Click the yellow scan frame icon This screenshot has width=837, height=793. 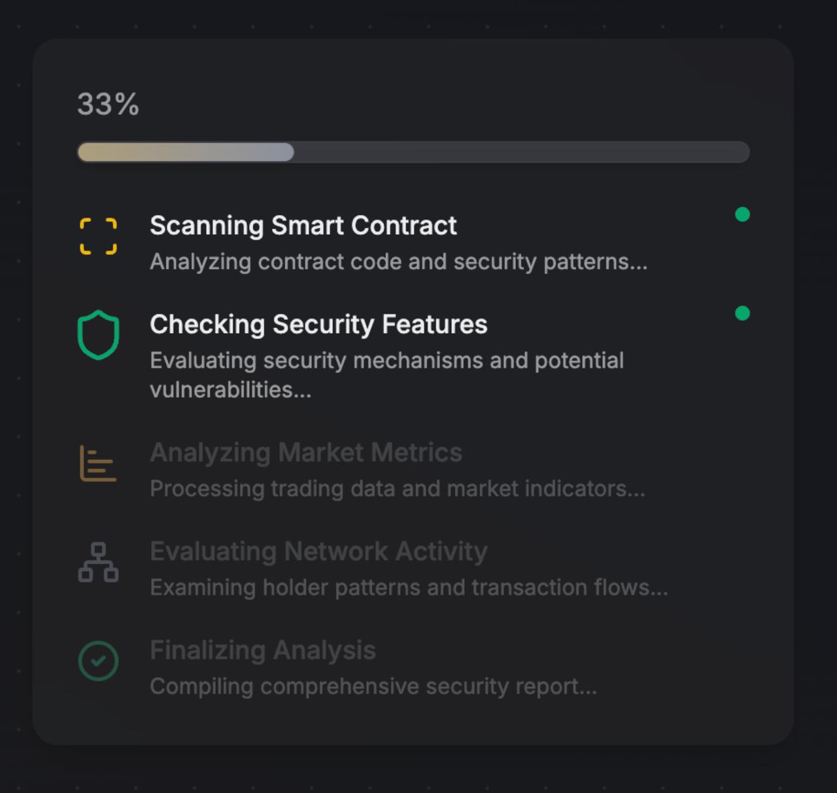[99, 236]
